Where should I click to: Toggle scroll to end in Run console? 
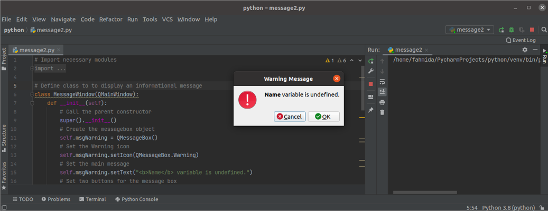coord(382,92)
